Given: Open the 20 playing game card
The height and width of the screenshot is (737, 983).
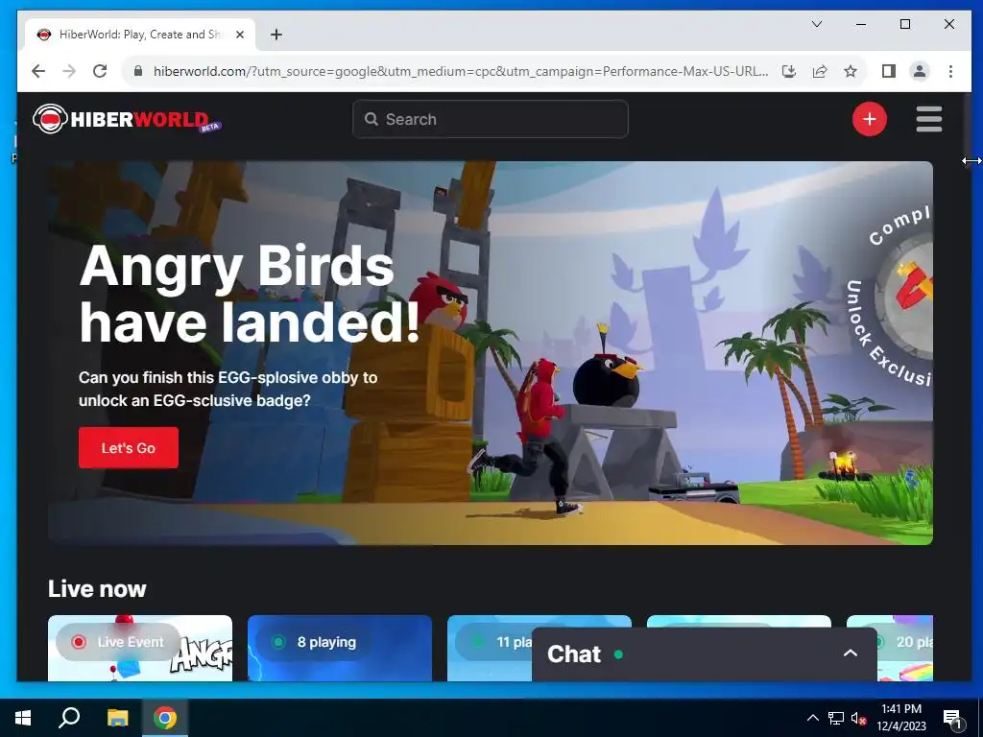Looking at the screenshot, I should pyautogui.click(x=904, y=648).
